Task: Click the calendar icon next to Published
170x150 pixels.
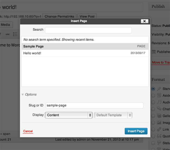Action: tap(154, 52)
